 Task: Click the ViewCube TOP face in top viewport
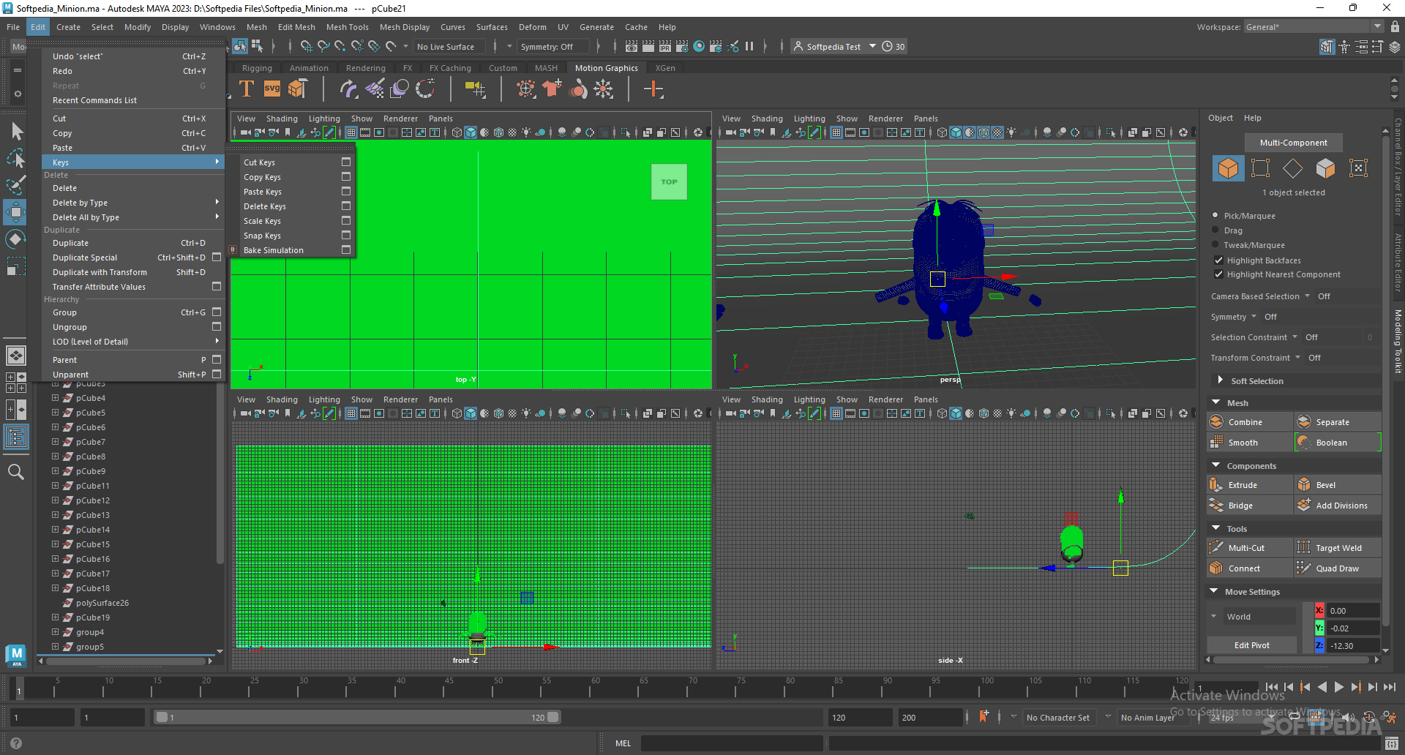click(x=669, y=182)
